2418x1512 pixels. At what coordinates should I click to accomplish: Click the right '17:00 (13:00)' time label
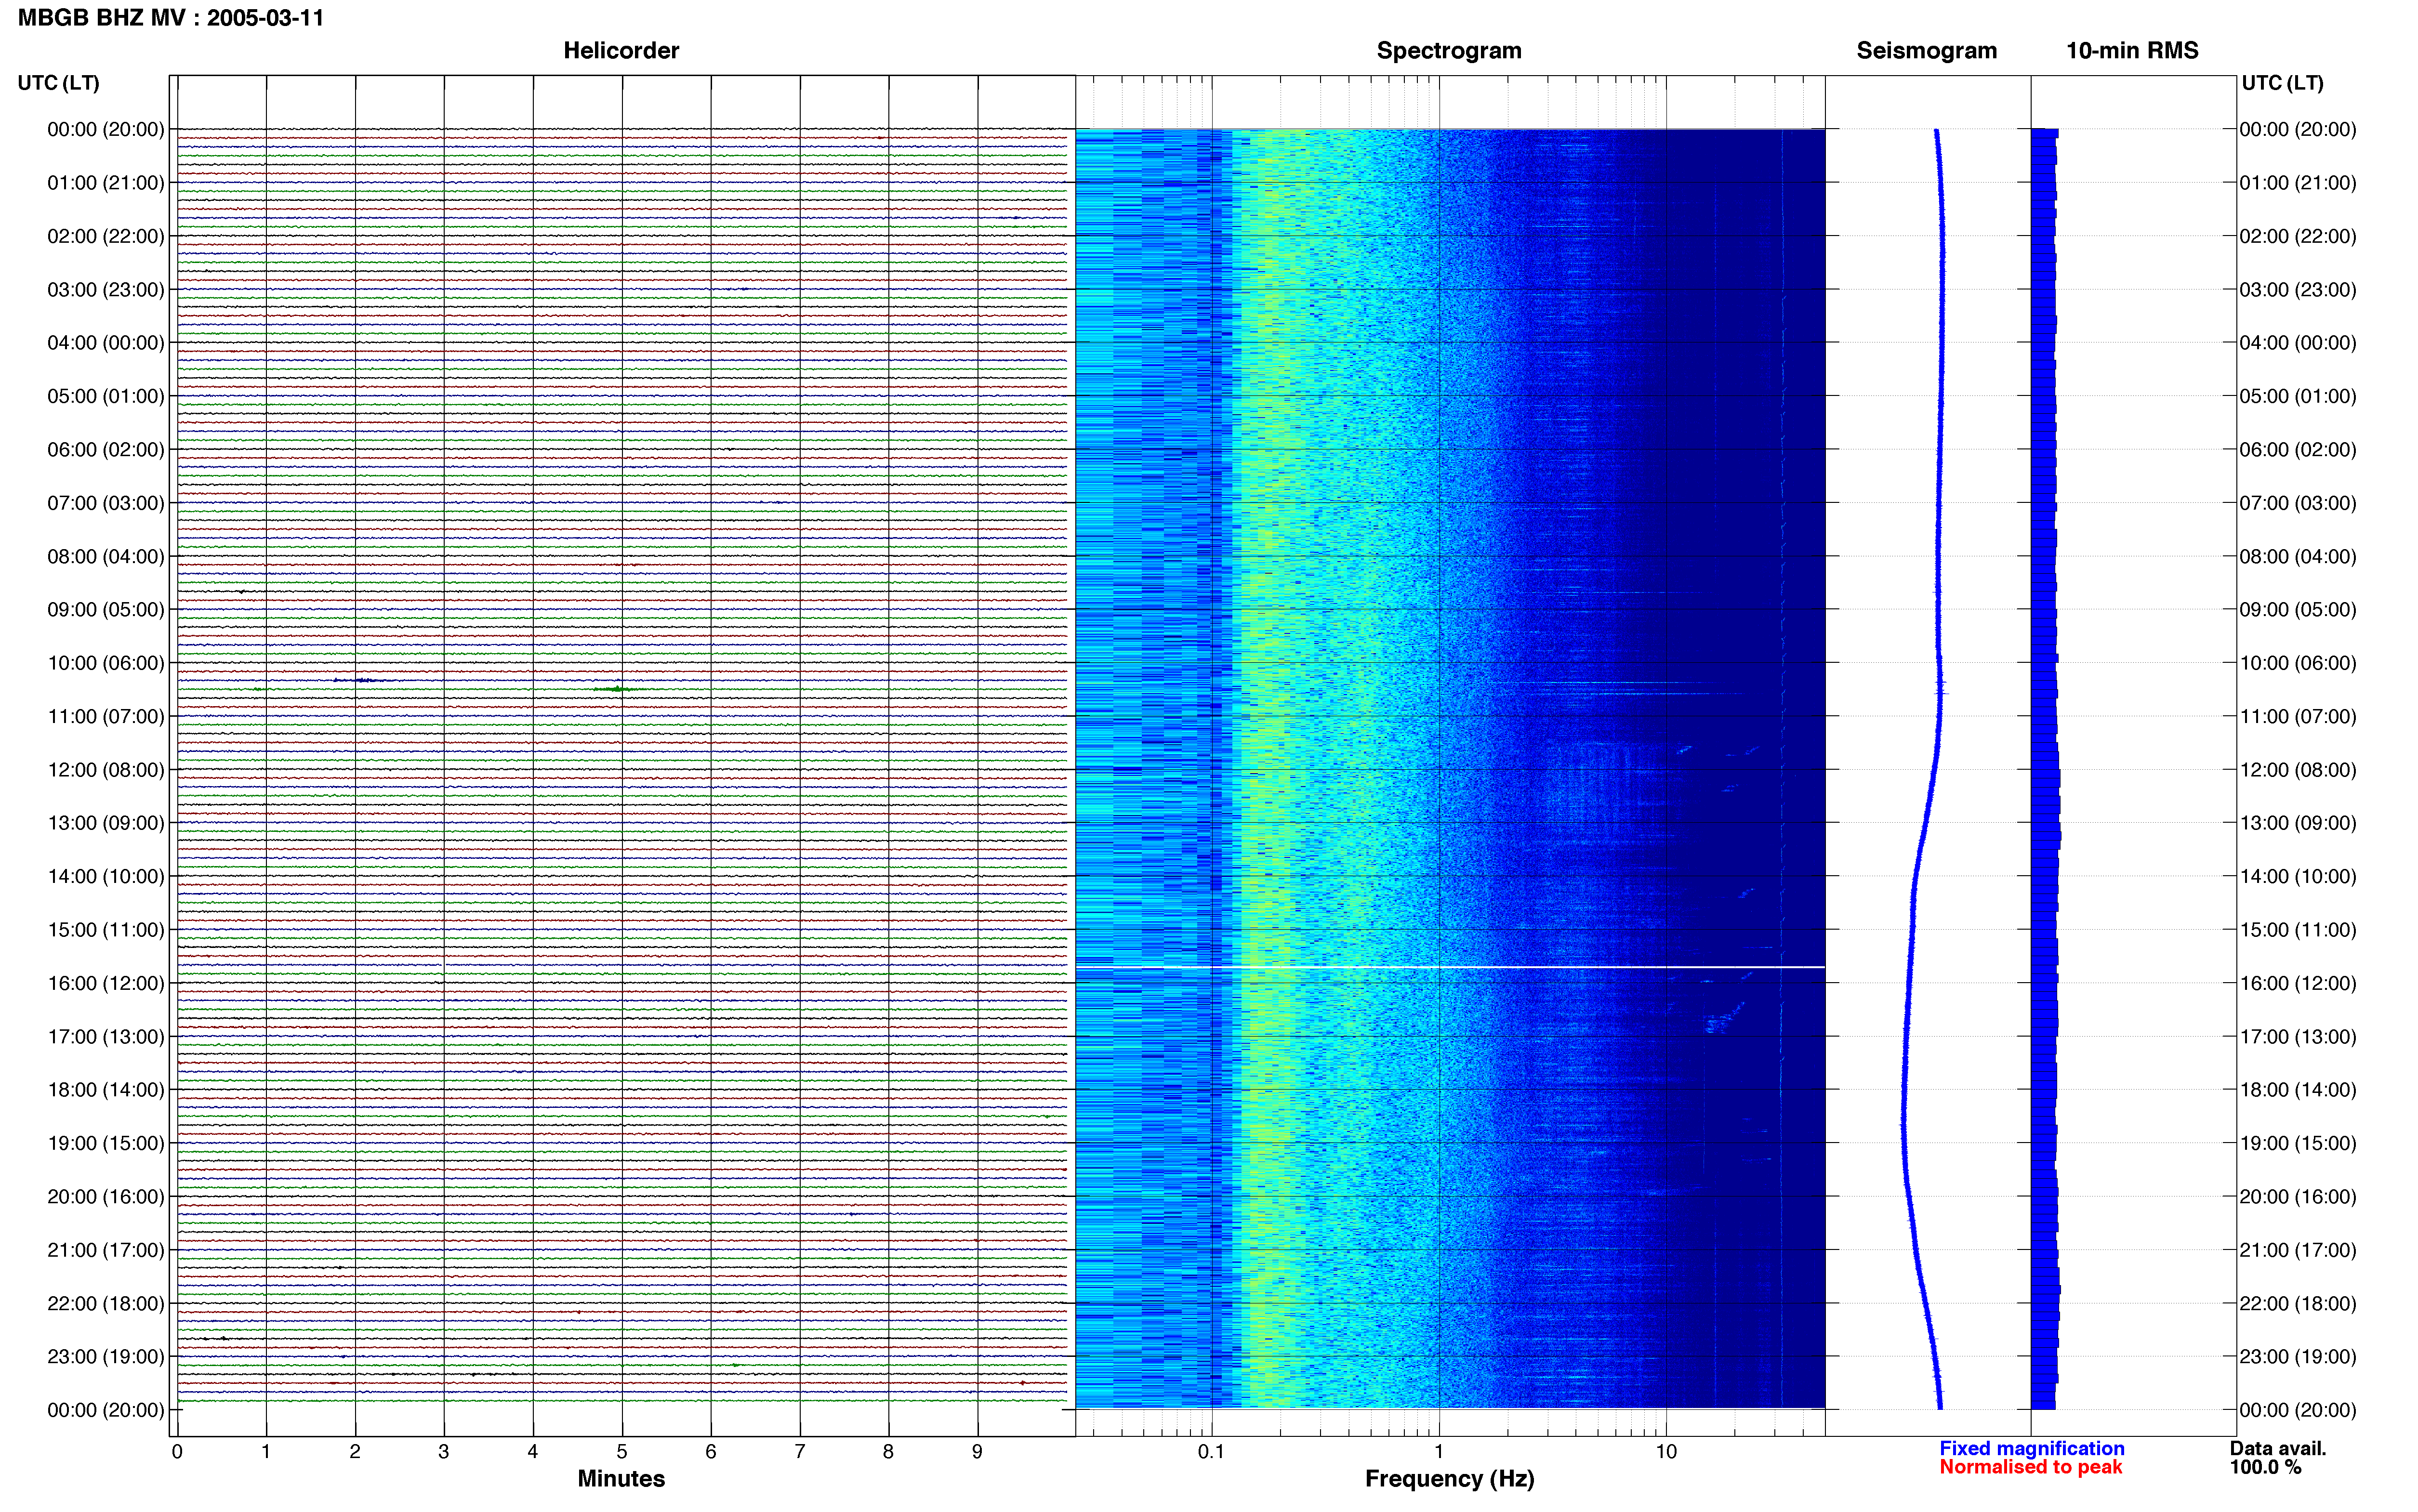tap(2297, 1037)
